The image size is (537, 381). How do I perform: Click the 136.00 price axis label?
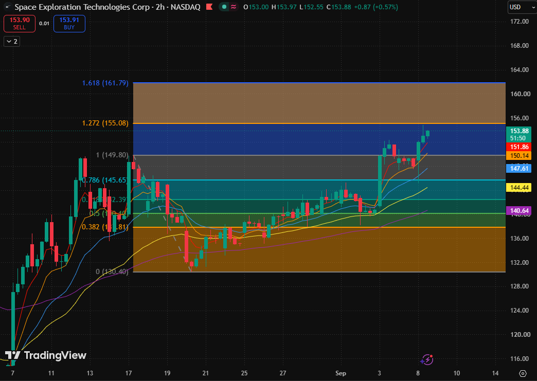(x=520, y=238)
